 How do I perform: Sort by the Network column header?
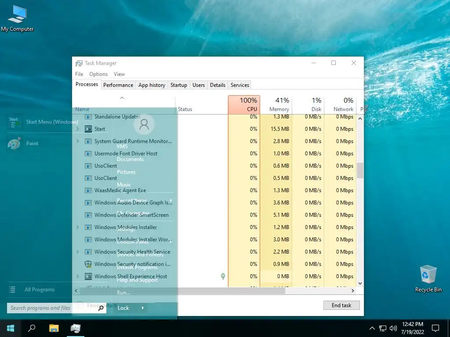coord(341,104)
